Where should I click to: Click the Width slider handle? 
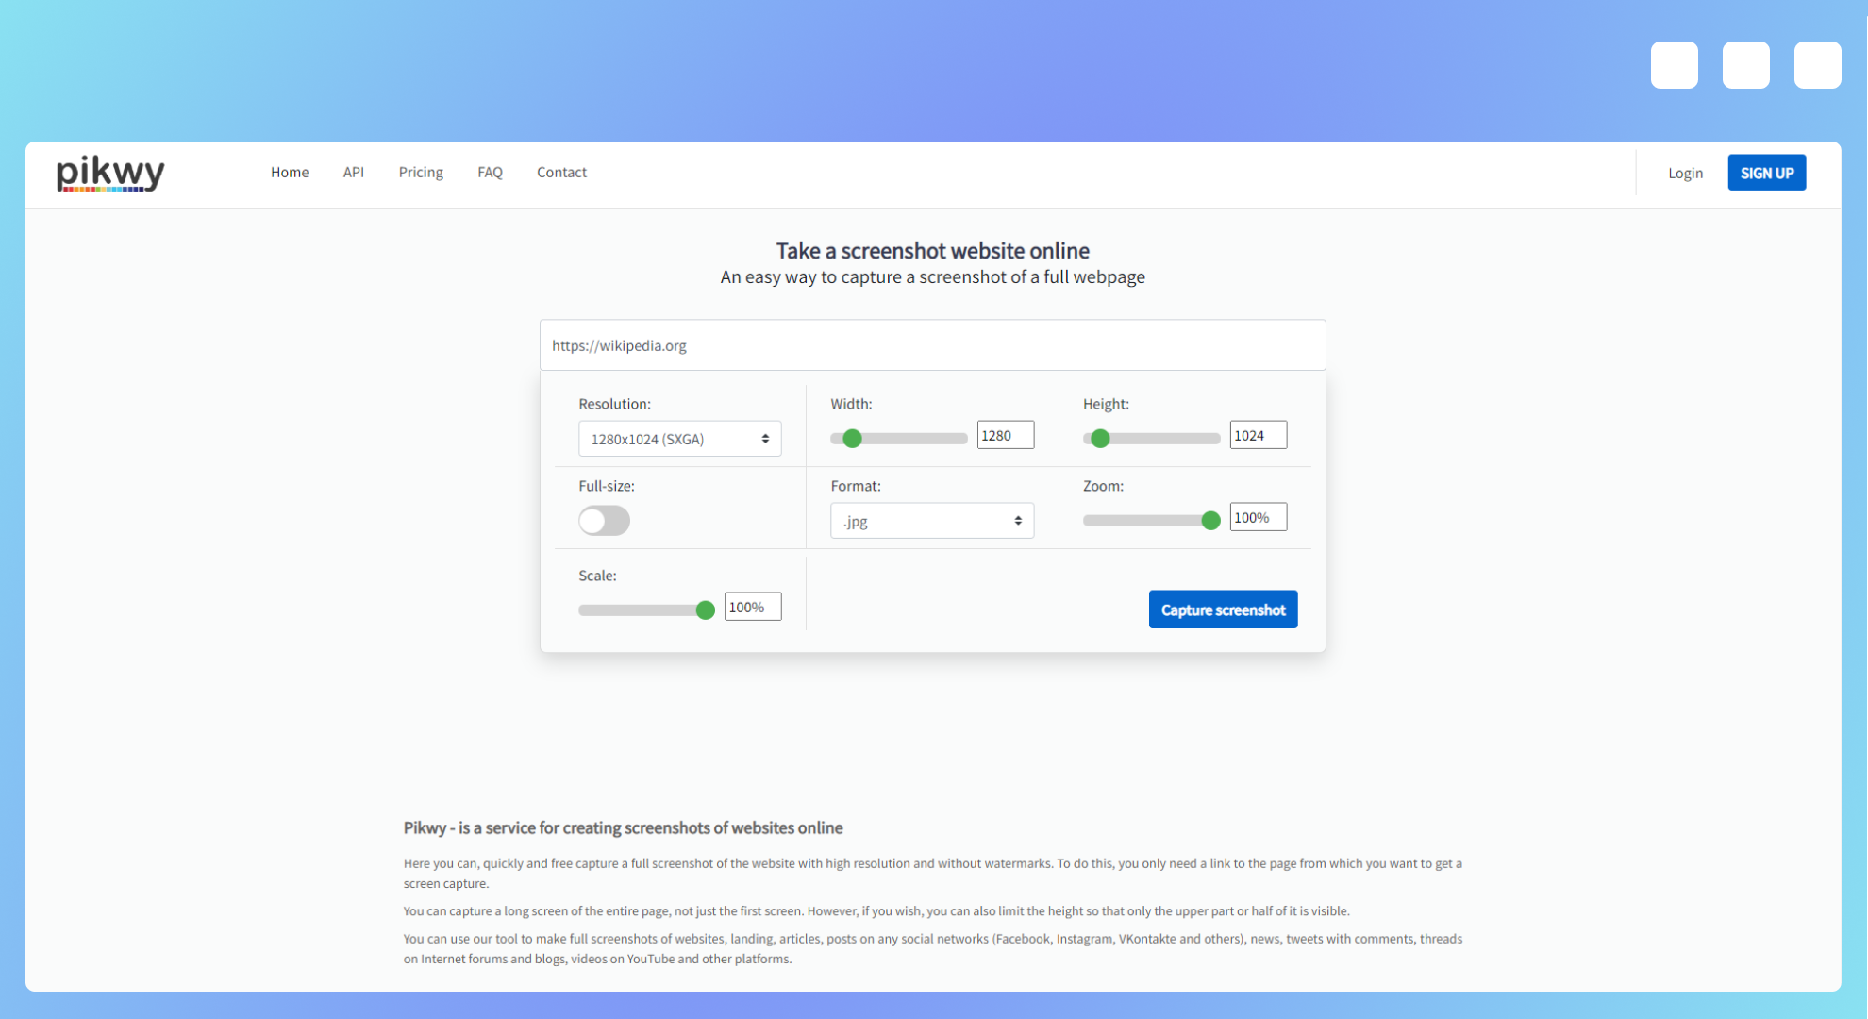tap(852, 439)
